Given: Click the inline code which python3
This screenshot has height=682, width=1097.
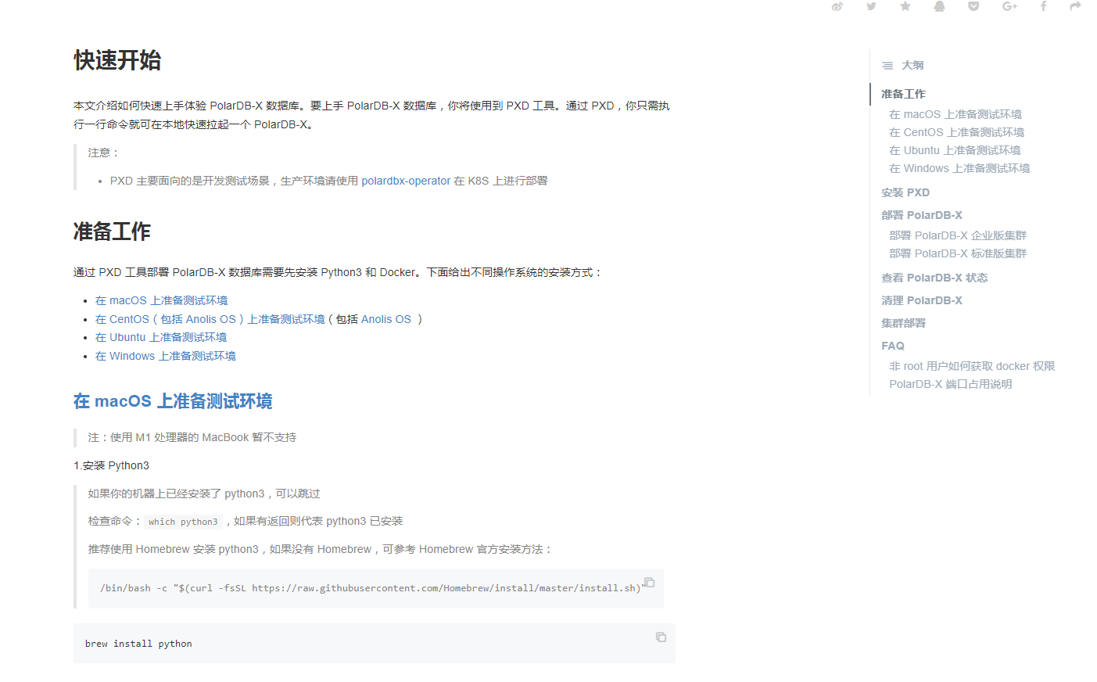Looking at the screenshot, I should point(183,522).
